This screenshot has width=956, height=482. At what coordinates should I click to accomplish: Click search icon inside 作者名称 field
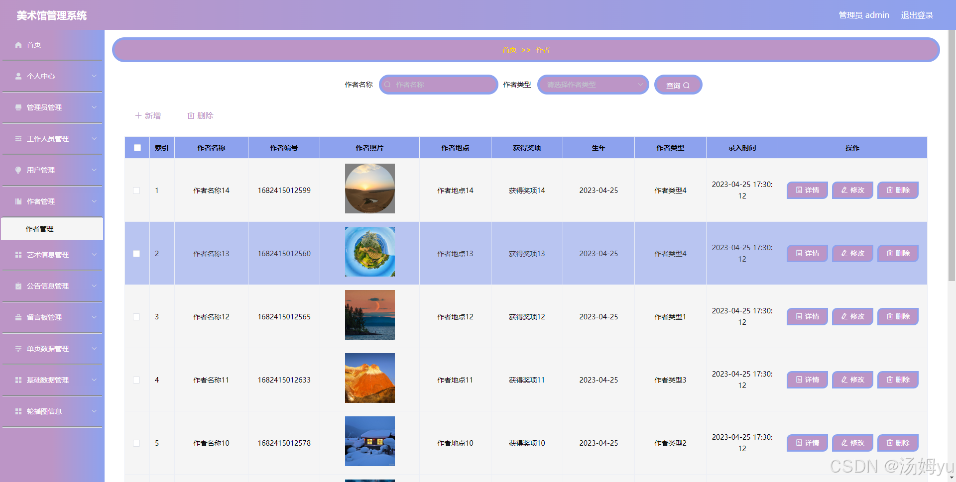click(x=387, y=85)
